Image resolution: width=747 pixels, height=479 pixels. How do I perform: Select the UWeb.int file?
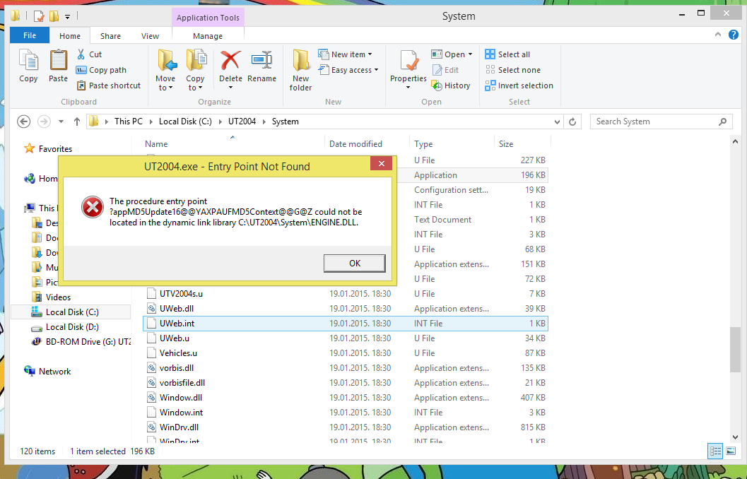[x=346, y=324]
